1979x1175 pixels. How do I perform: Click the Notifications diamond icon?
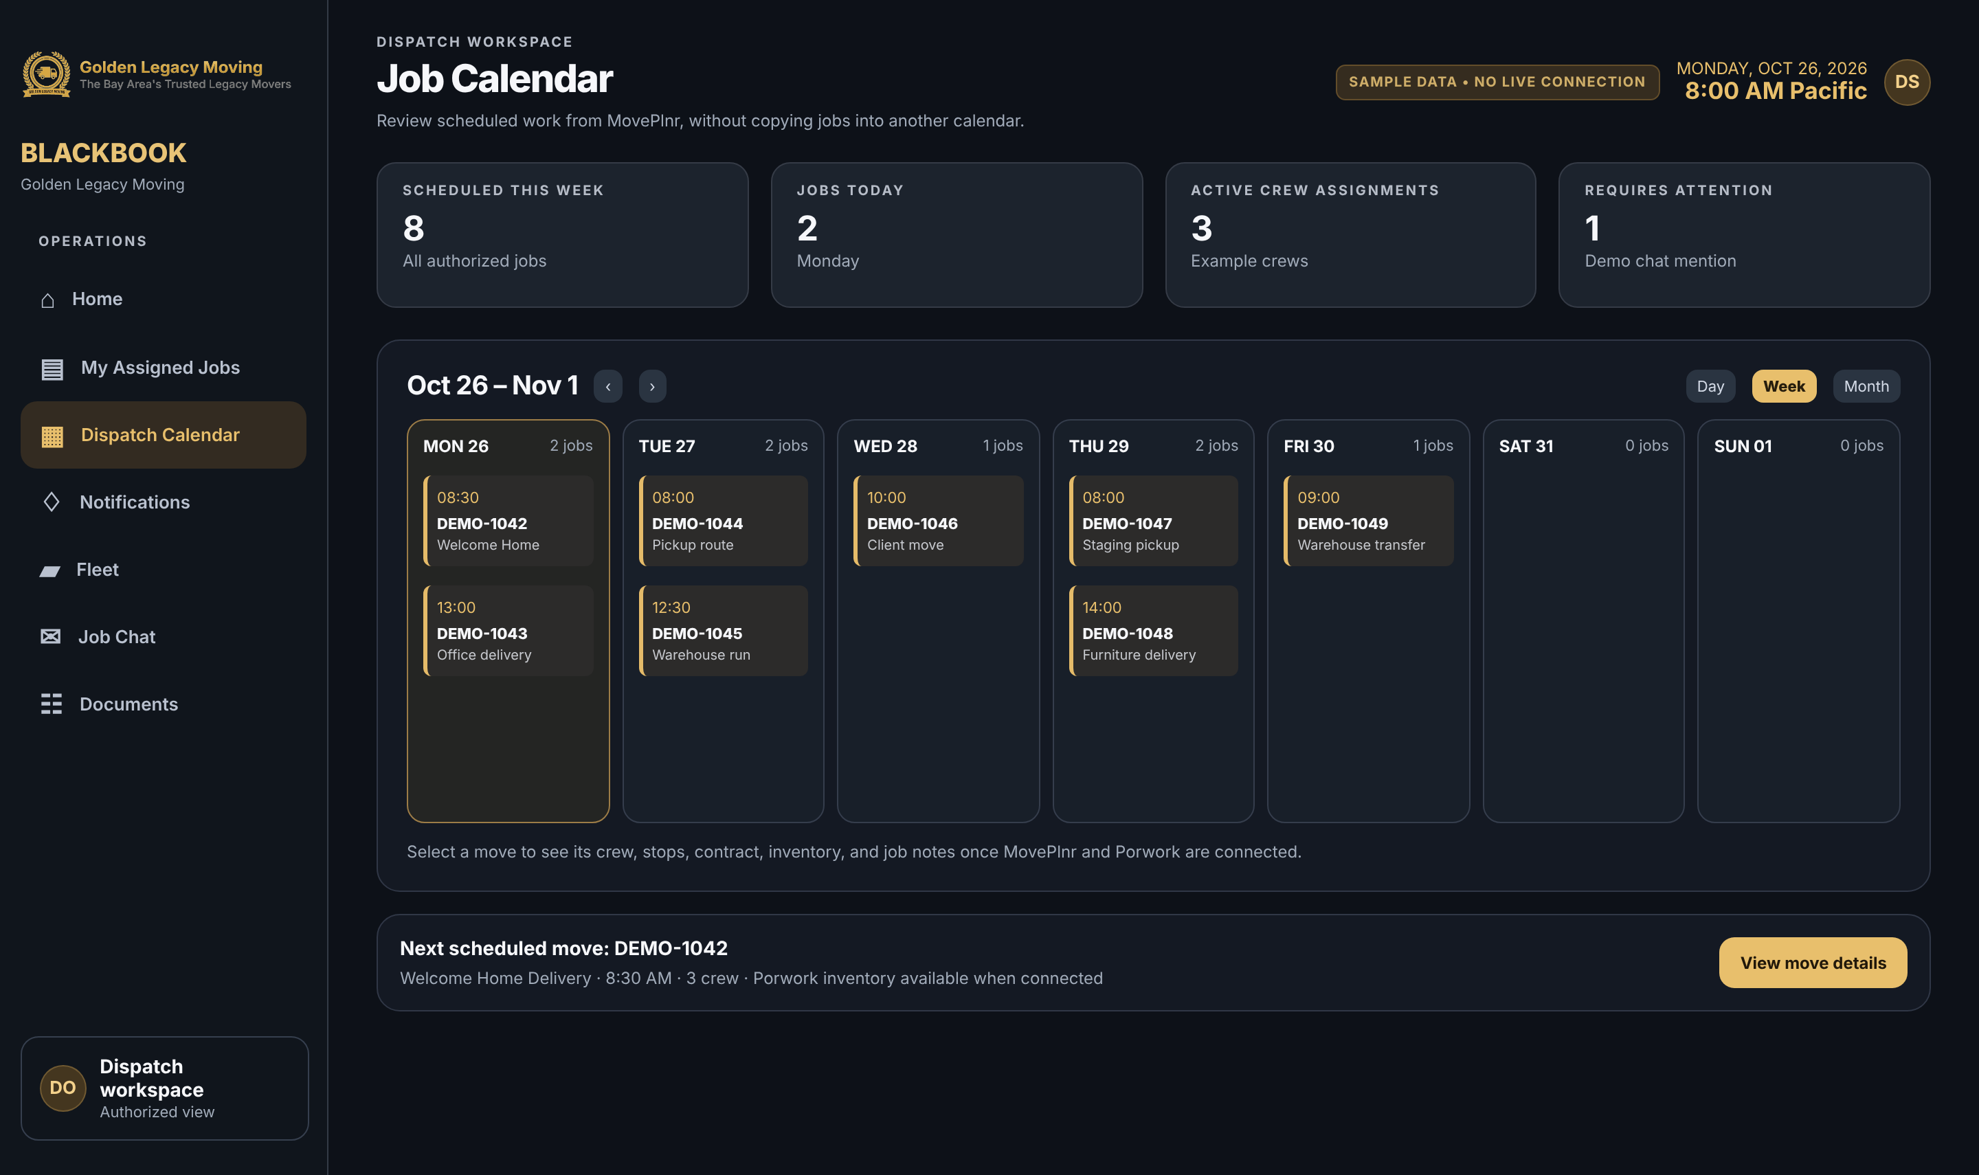point(52,502)
